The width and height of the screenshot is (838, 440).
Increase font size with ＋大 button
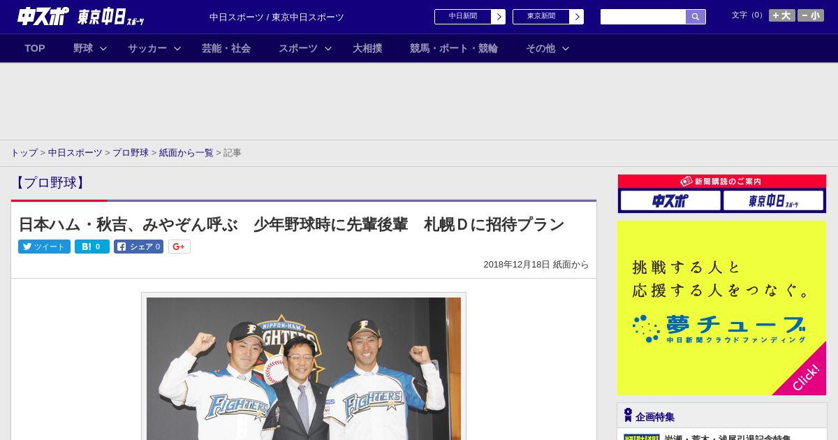(x=782, y=15)
